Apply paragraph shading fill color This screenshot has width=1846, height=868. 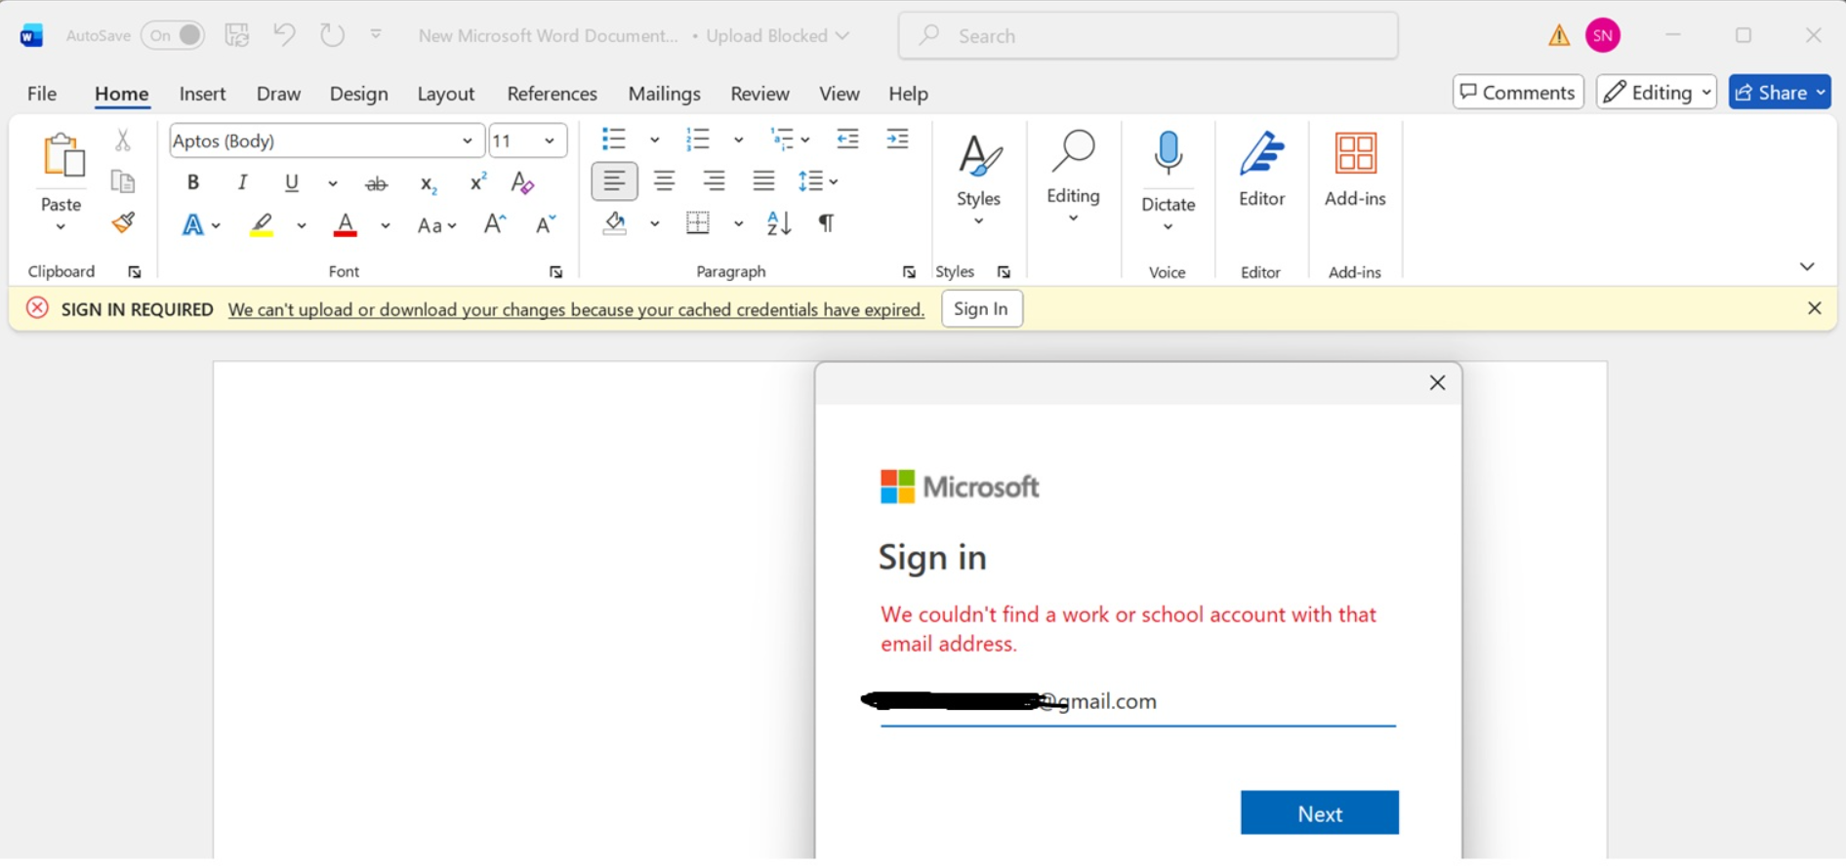[x=615, y=223]
